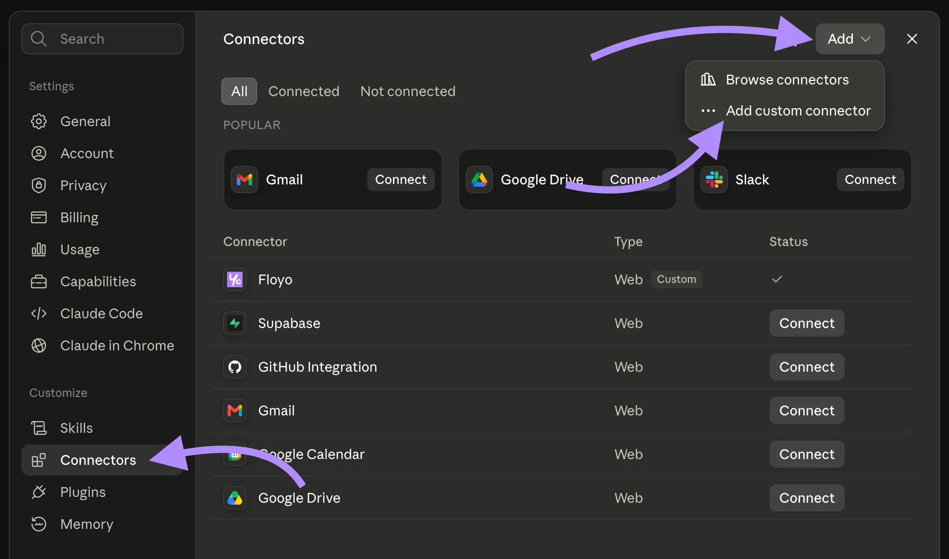Select the Claude in Chrome icon
Viewport: 949px width, 559px height.
39,345
